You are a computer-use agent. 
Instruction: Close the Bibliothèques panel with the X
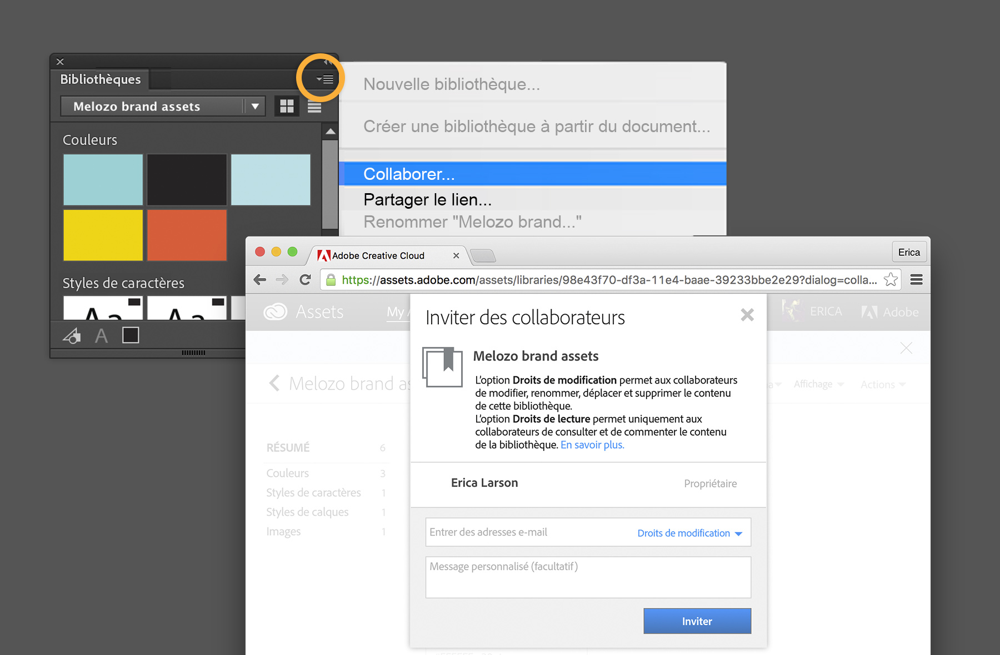pyautogui.click(x=60, y=62)
